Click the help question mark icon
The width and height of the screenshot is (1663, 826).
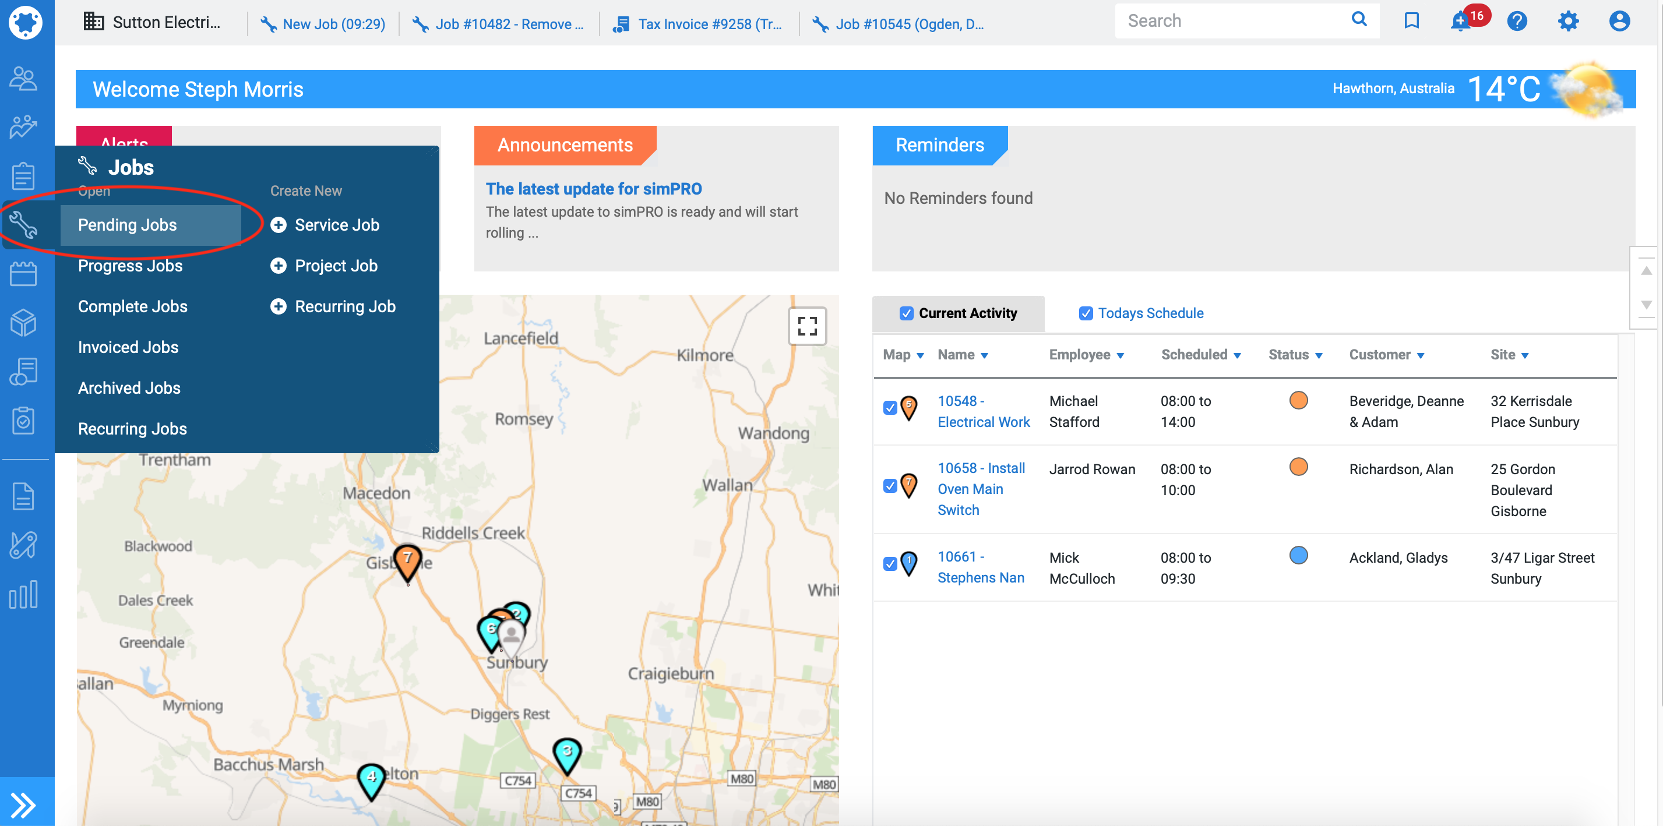1517,22
